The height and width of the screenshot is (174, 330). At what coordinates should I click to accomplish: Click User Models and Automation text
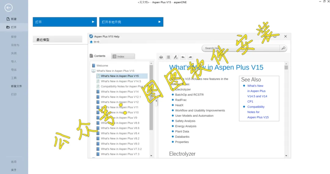[x=194, y=116]
